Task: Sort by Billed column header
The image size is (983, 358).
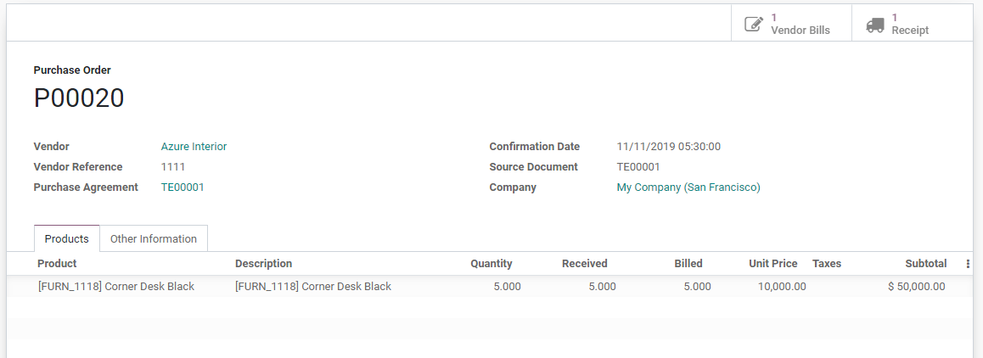Action: tap(688, 264)
